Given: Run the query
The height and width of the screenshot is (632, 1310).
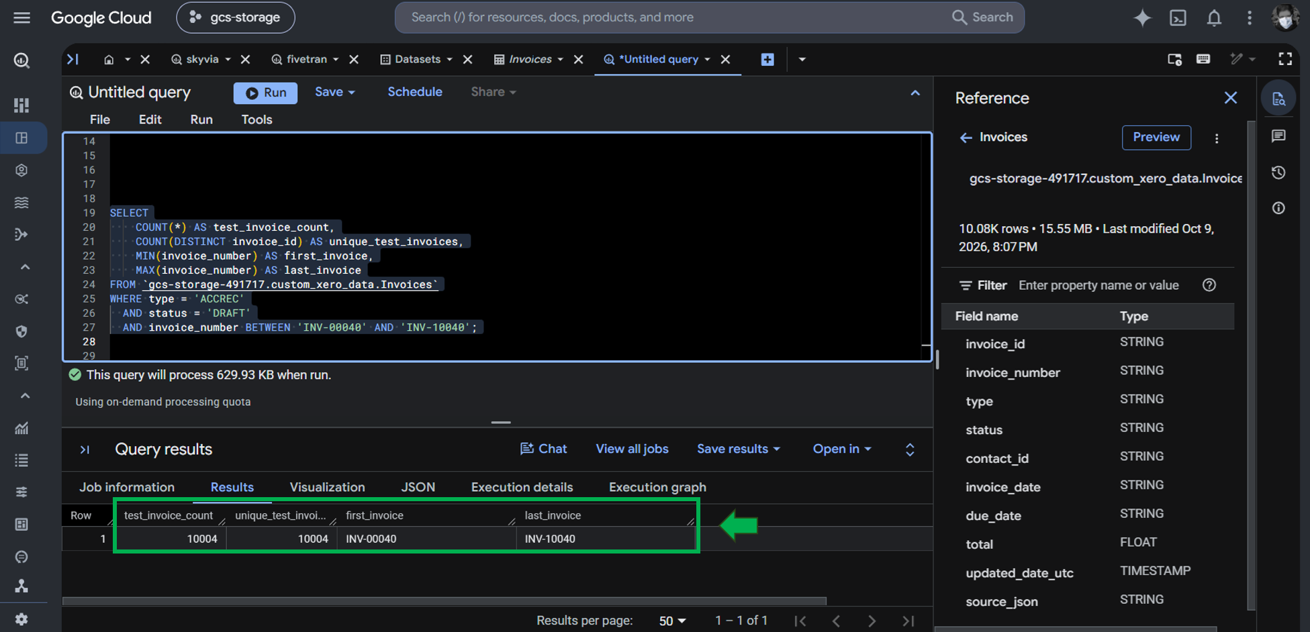Looking at the screenshot, I should [266, 93].
